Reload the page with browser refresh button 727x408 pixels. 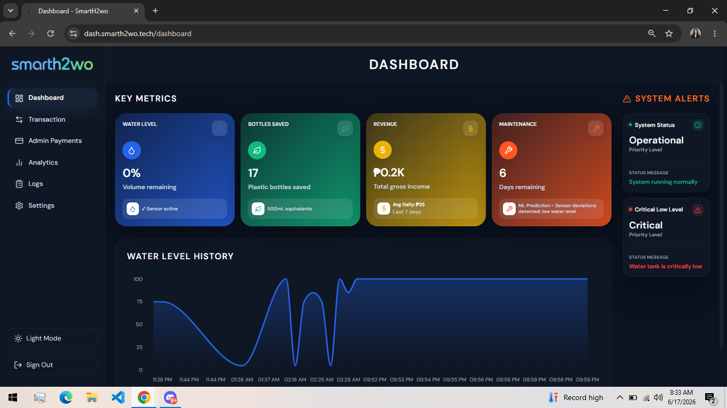[51, 33]
